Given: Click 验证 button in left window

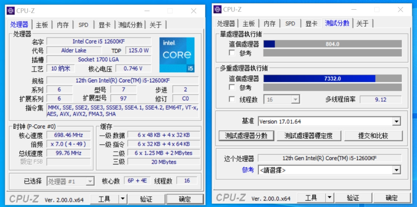Looking at the screenshot, I should click(x=146, y=198).
